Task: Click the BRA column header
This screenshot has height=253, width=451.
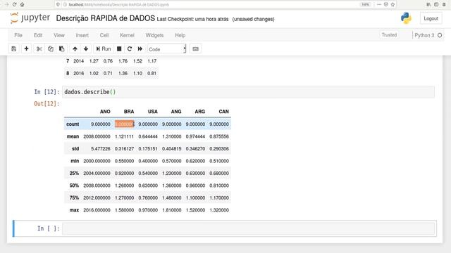Action: (129, 112)
